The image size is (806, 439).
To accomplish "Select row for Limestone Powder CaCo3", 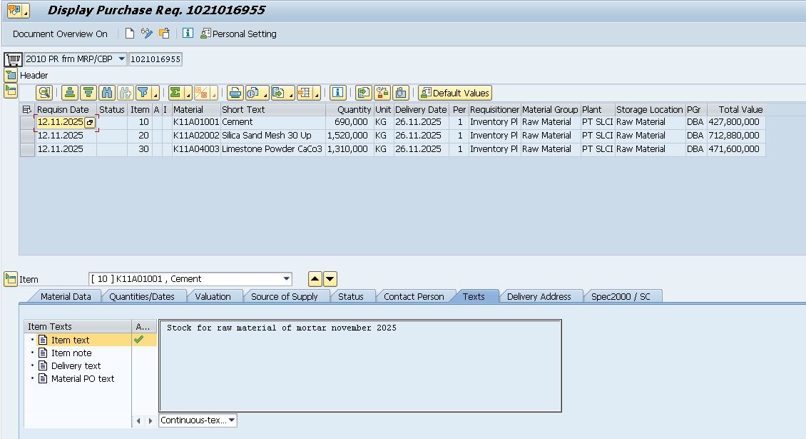I will click(27, 149).
